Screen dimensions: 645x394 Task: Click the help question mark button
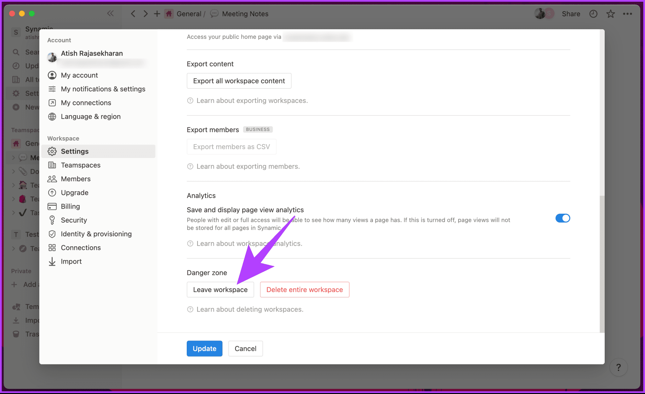[619, 367]
